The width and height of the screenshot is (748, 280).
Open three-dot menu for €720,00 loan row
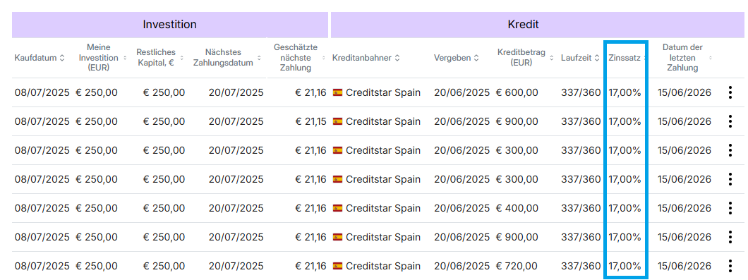[x=730, y=266]
